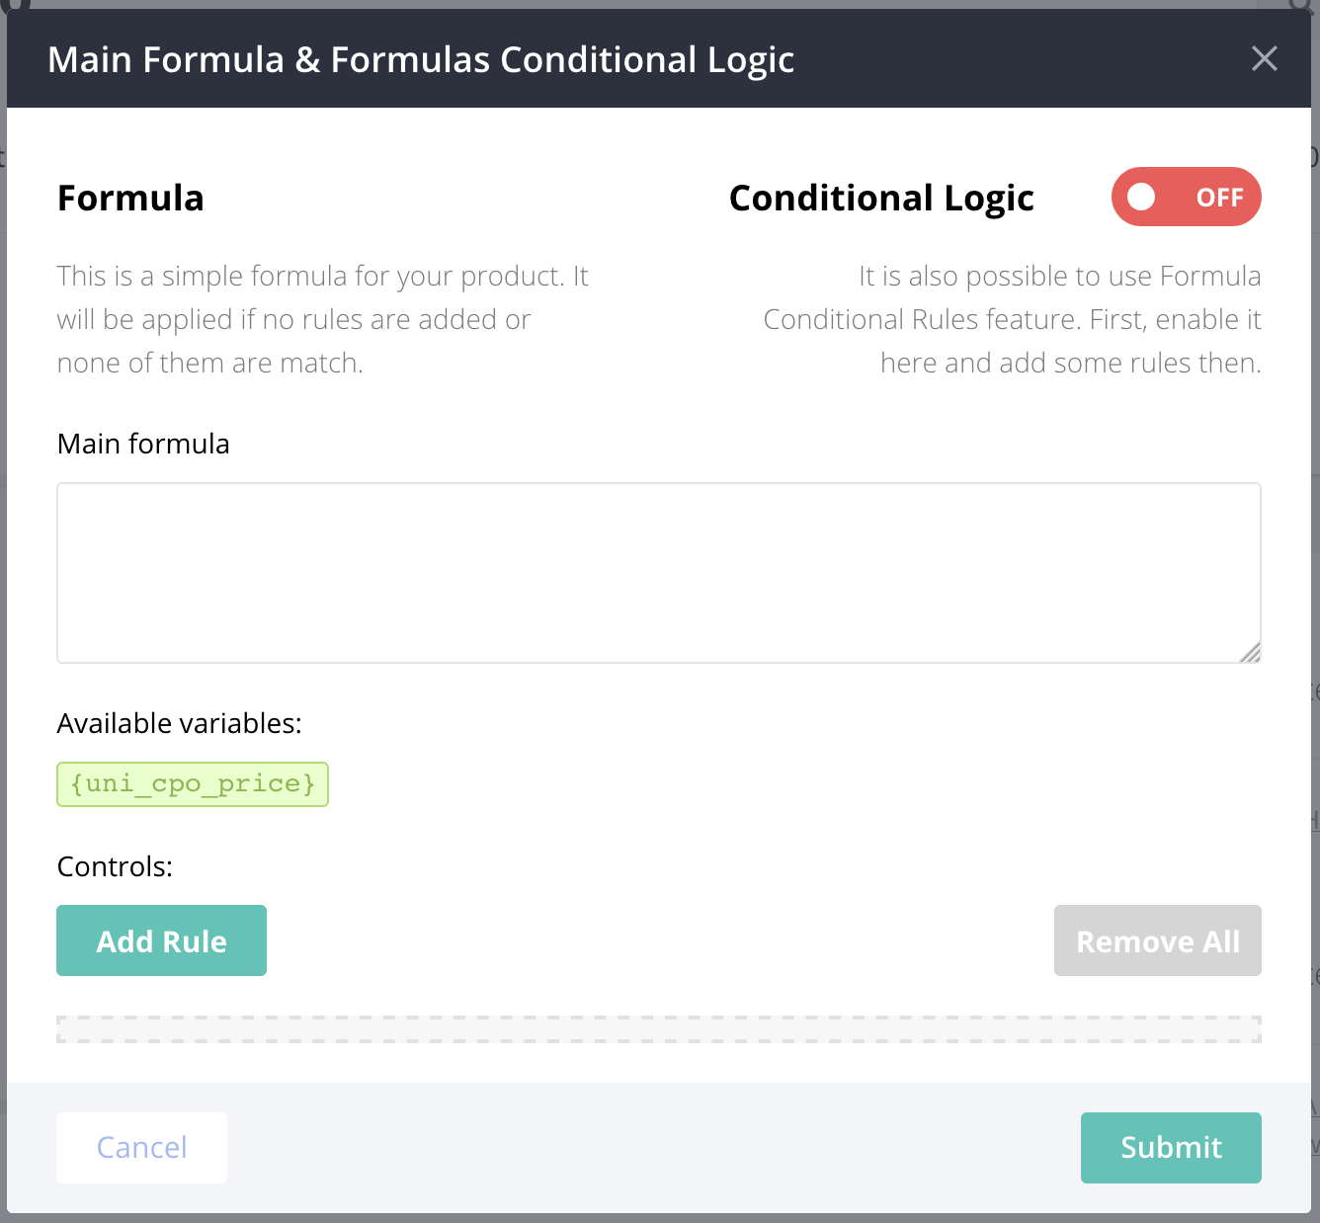Image resolution: width=1320 pixels, height=1223 pixels.
Task: Click the gray footer between Cancel and Submit
Action: (652, 1147)
